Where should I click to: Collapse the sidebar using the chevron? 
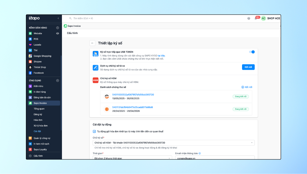pyautogui.click(x=58, y=18)
